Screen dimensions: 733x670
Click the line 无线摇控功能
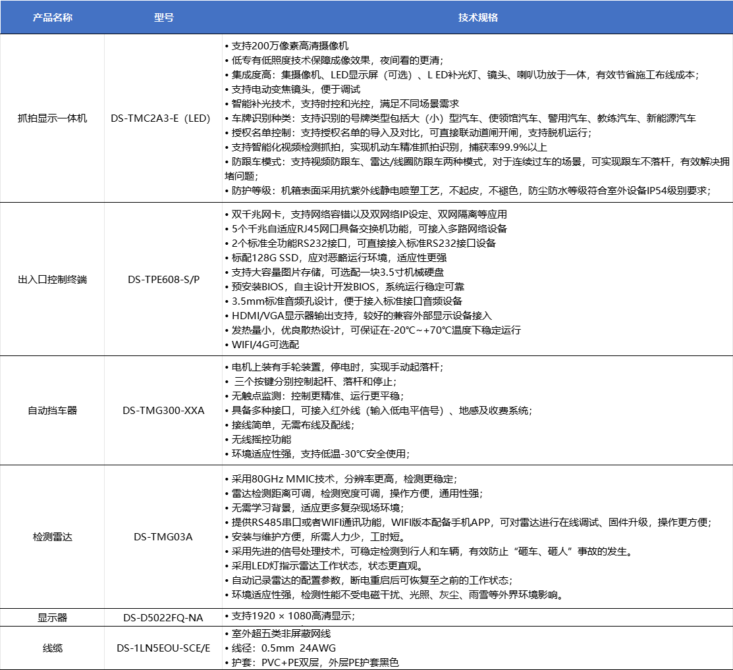click(258, 440)
